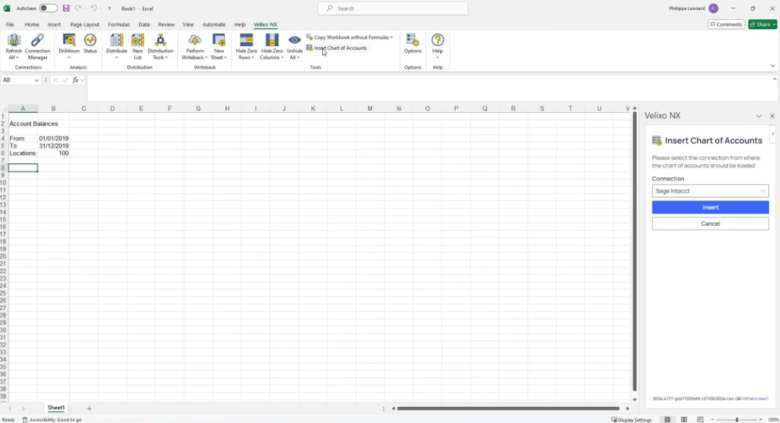Viewport: 780px width, 423px height.
Task: Create a New List
Action: (137, 47)
